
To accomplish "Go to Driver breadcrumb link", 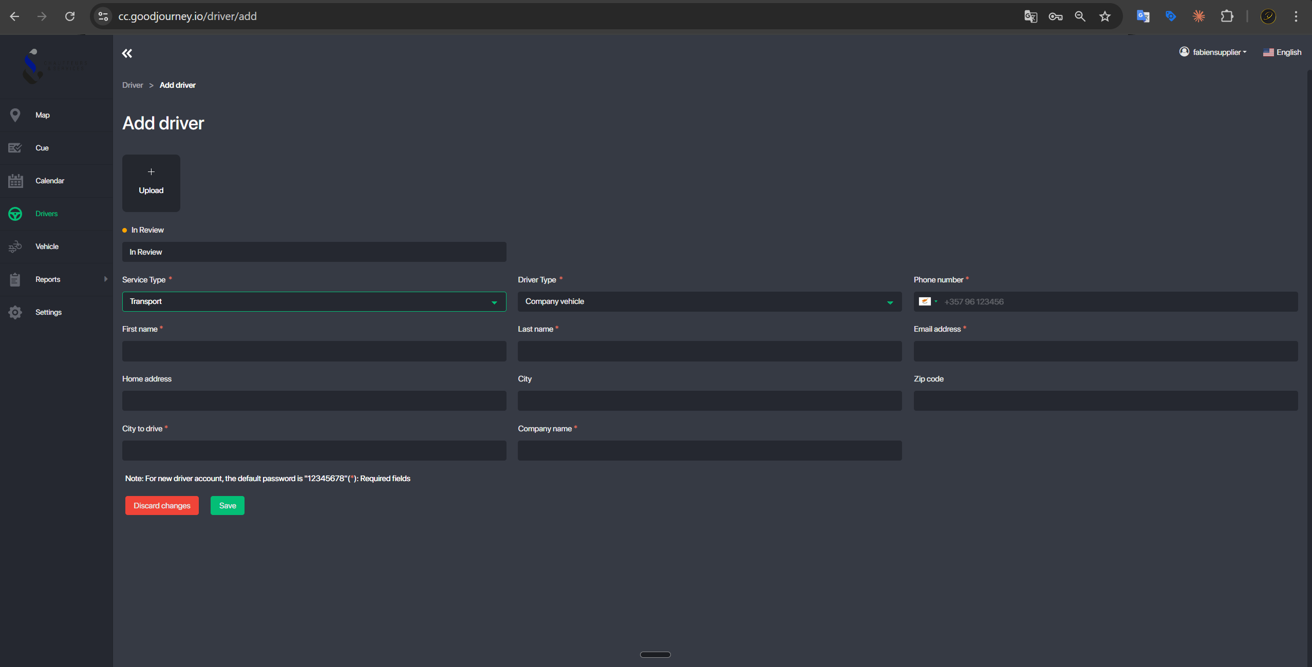I will pyautogui.click(x=133, y=85).
